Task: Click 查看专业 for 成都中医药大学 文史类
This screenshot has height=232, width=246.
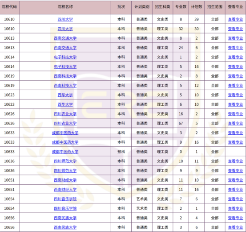Action: 235,133
